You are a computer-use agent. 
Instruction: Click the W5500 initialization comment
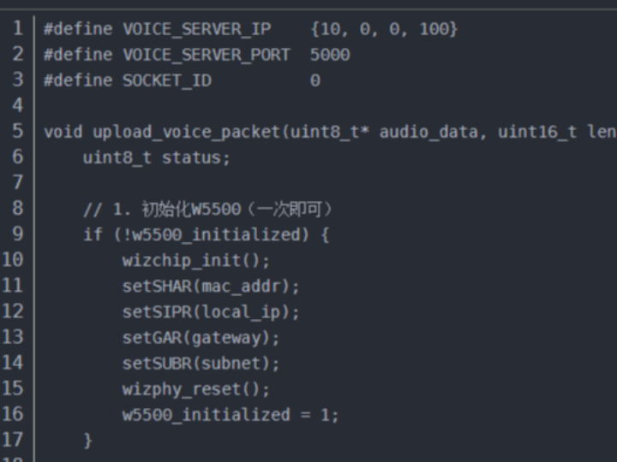click(207, 209)
